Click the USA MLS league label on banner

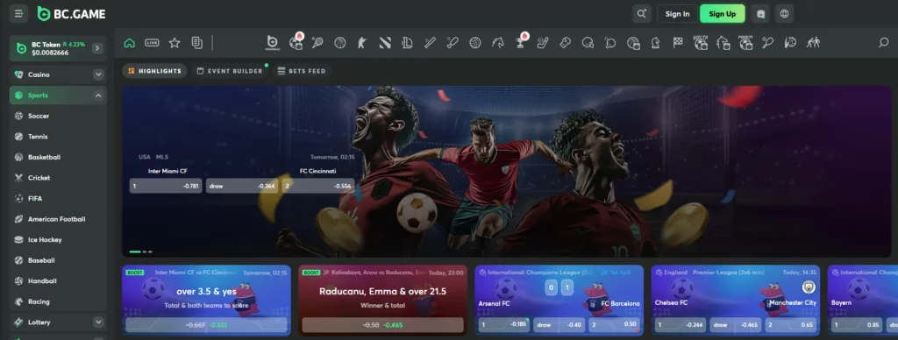point(153,157)
